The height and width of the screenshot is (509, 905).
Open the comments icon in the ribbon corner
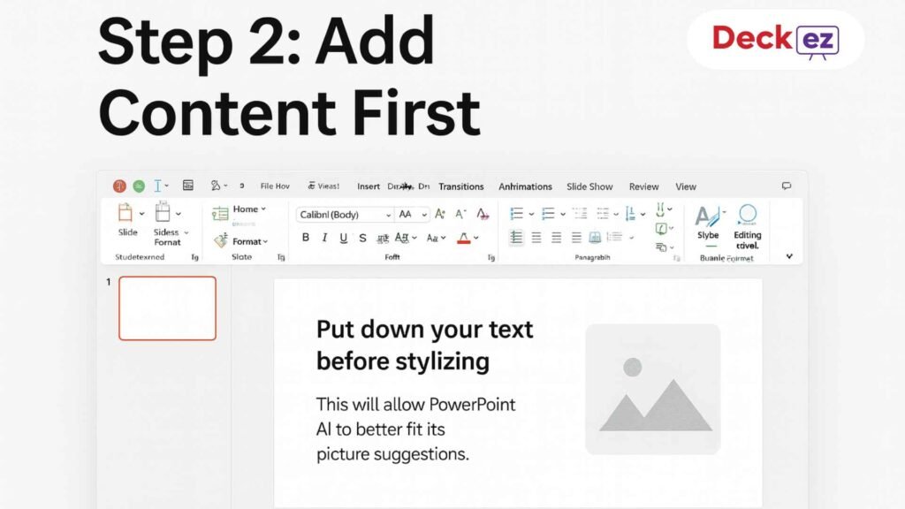[787, 186]
